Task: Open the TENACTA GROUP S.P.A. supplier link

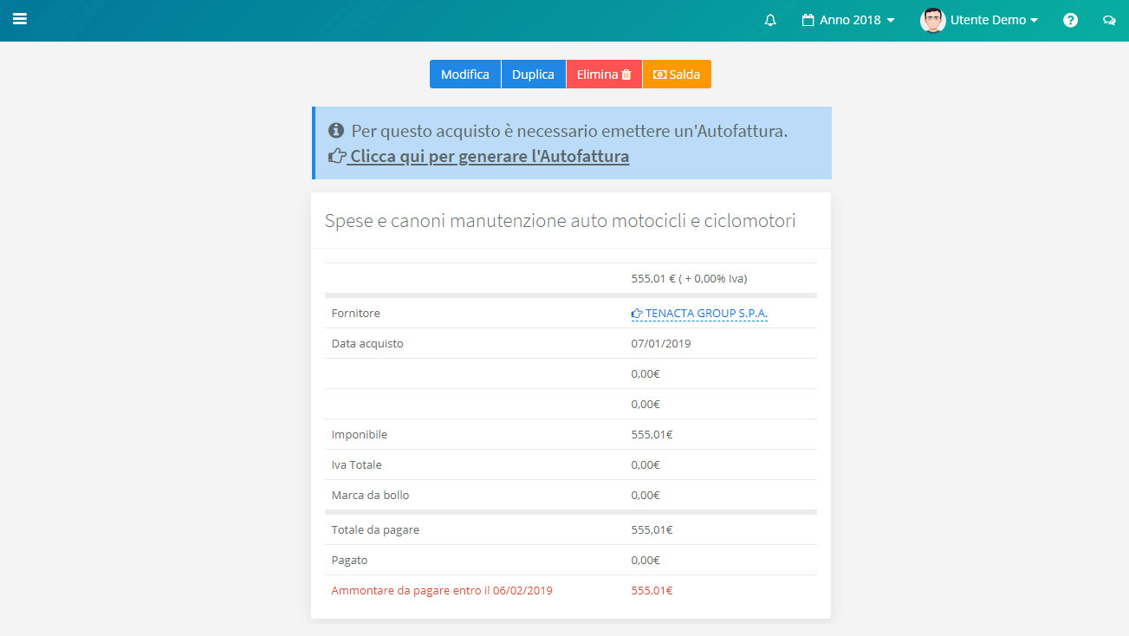Action: pos(706,314)
